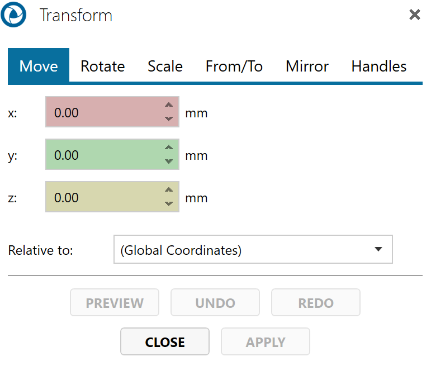Decrease the z value with down arrow
Viewport: 431px width, 366px height.
tap(169, 203)
